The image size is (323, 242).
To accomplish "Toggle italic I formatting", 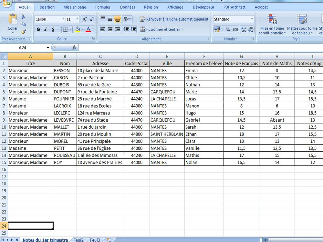I will tap(46, 29).
